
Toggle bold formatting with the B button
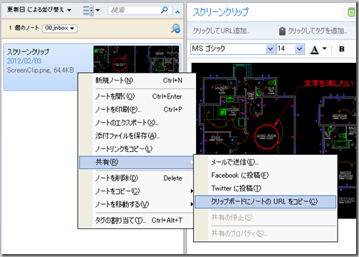(x=342, y=49)
